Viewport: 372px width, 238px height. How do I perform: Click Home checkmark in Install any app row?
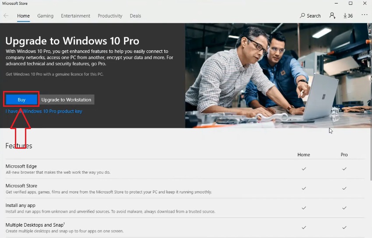[x=304, y=208]
